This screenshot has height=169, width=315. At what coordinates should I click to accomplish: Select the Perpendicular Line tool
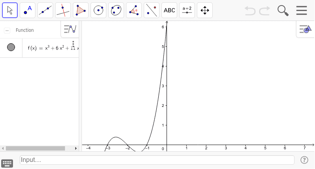point(63,10)
